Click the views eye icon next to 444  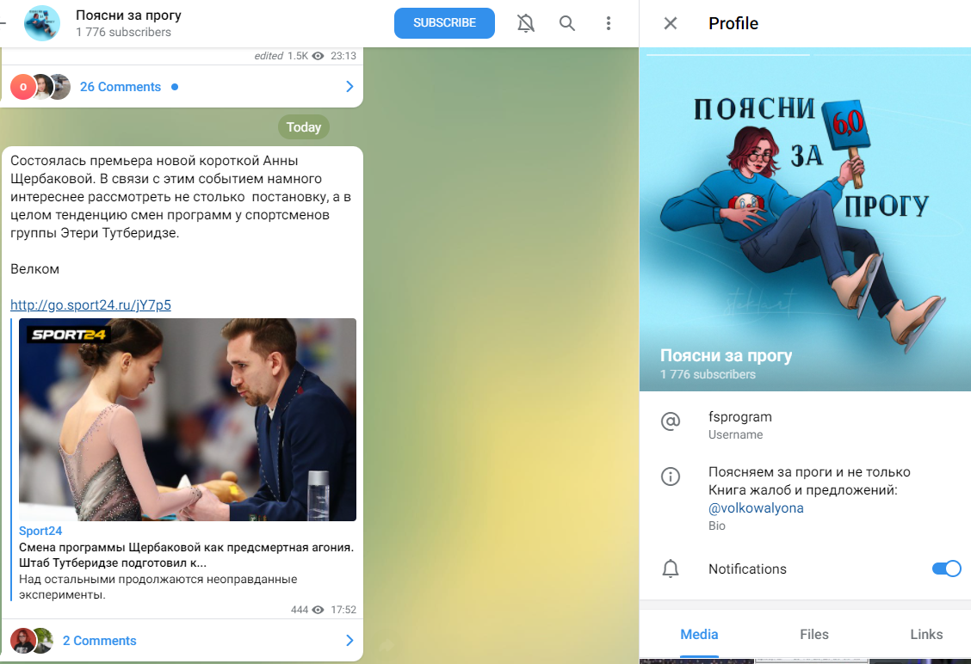[318, 610]
